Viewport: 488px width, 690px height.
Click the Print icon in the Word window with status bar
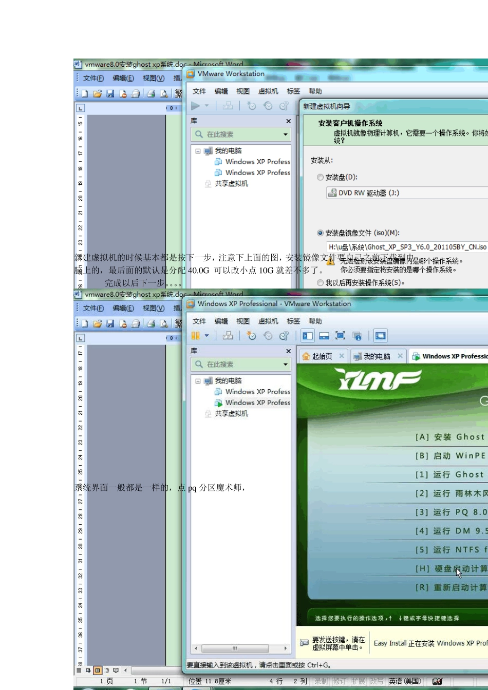151,323
